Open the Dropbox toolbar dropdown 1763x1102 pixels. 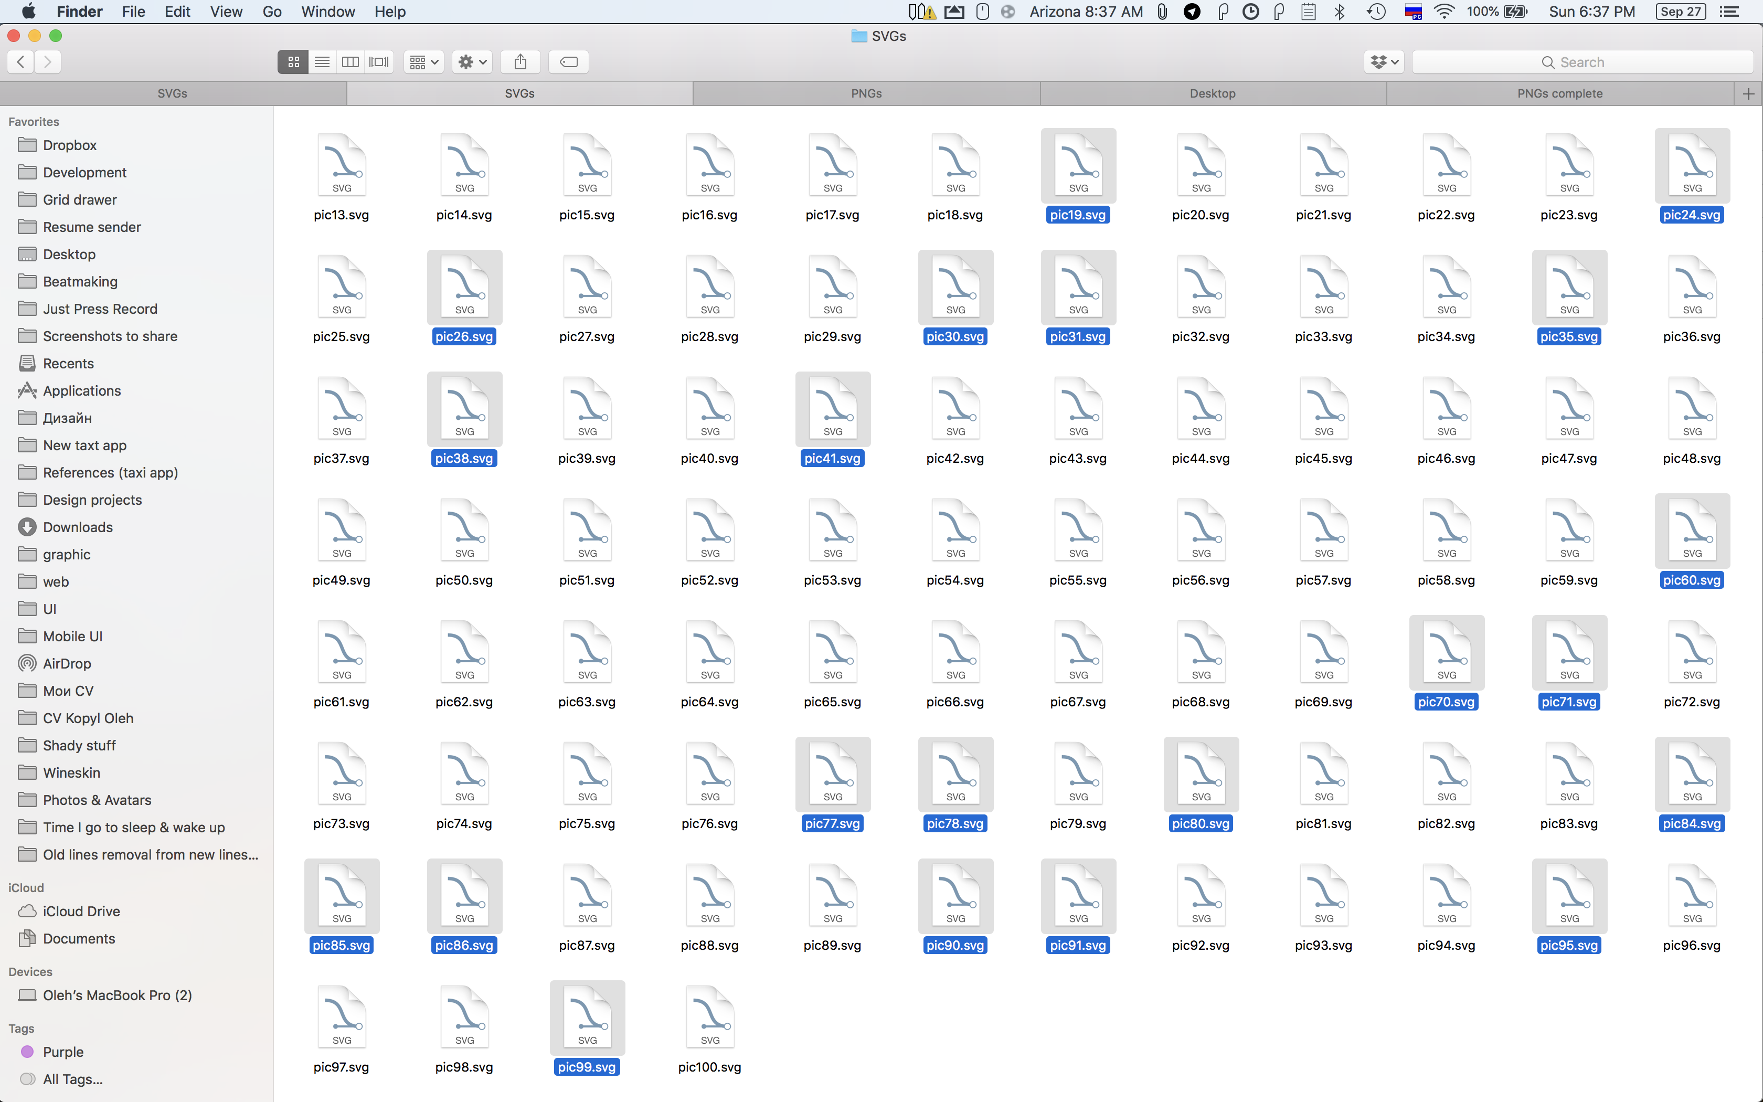pyautogui.click(x=1384, y=62)
